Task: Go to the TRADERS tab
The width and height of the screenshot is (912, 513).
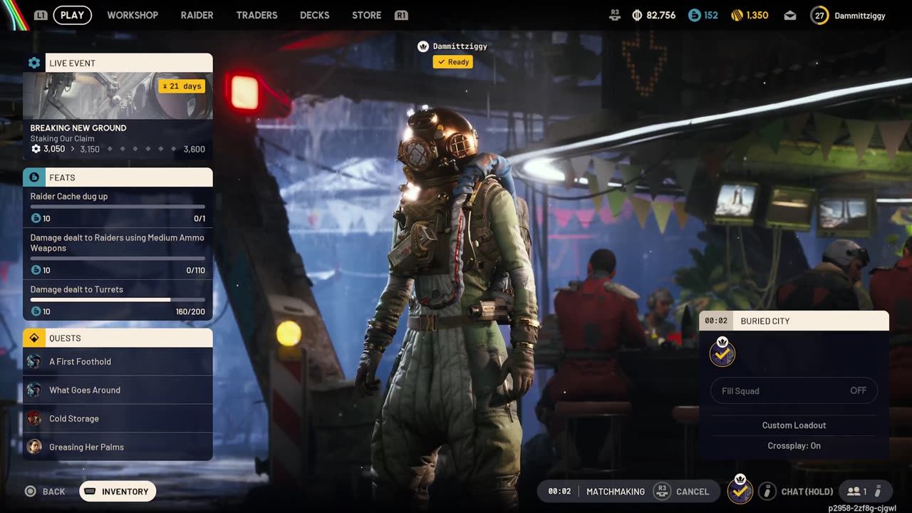Action: (256, 15)
